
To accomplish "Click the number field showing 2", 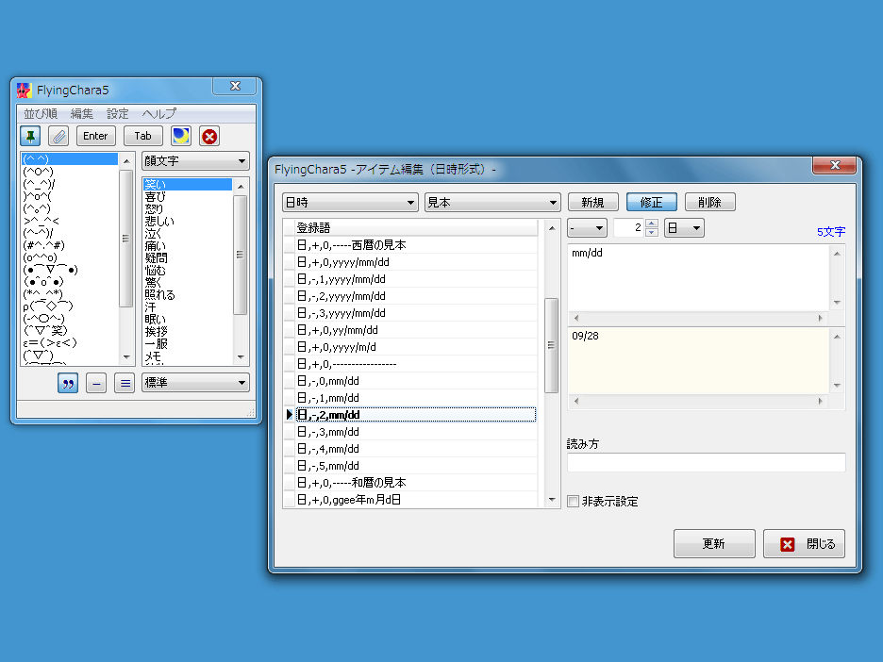I will [x=628, y=228].
